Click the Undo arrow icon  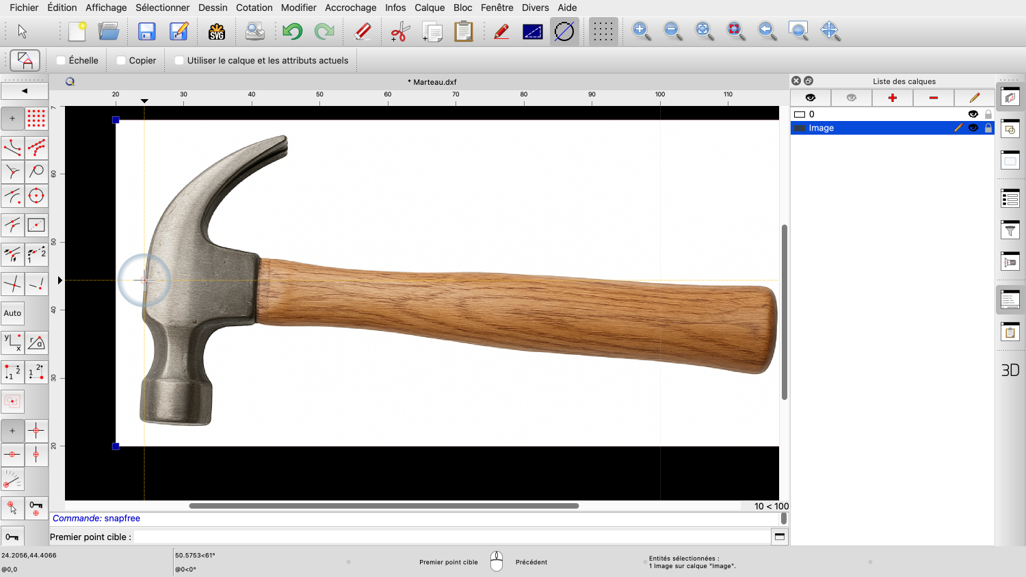(292, 31)
